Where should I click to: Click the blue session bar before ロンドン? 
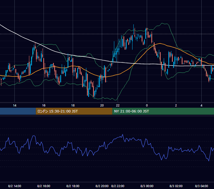[18, 111]
